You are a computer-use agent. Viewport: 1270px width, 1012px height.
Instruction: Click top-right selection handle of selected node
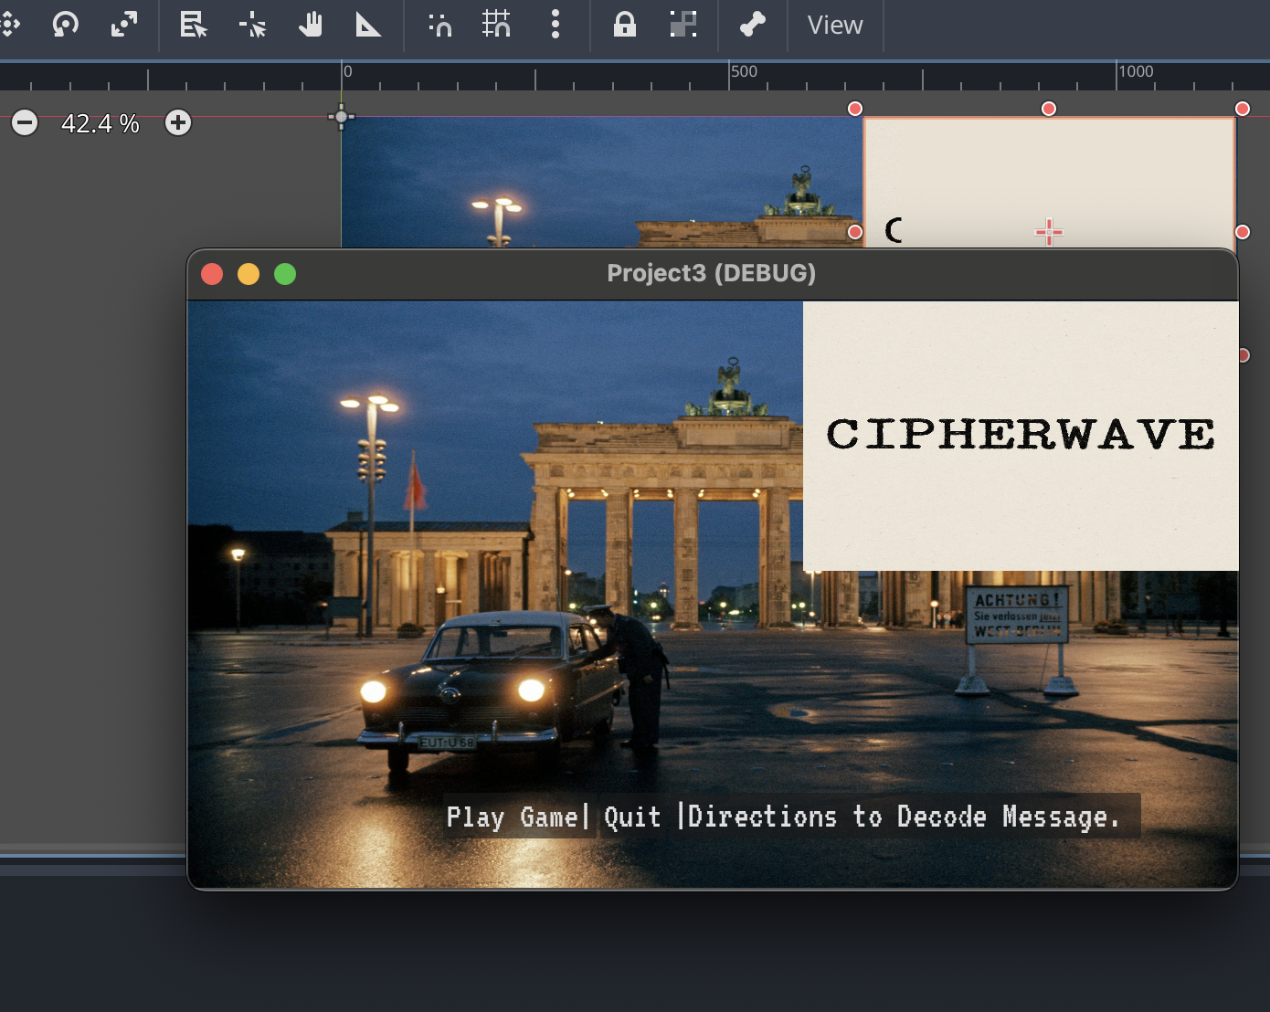(x=1243, y=109)
